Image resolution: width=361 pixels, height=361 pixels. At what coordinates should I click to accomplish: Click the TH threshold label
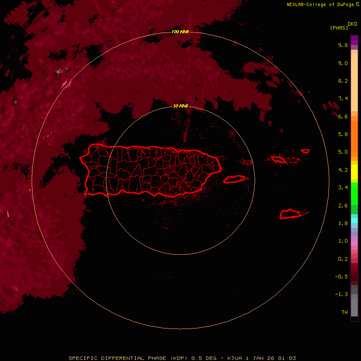tap(345, 312)
